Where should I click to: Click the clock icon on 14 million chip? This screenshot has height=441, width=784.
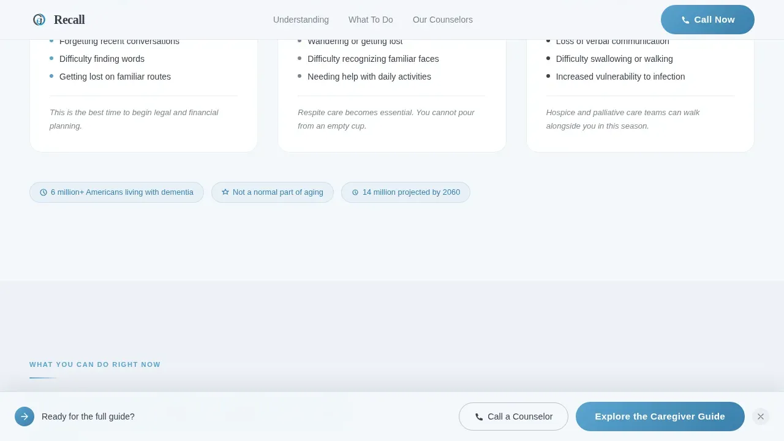point(355,192)
